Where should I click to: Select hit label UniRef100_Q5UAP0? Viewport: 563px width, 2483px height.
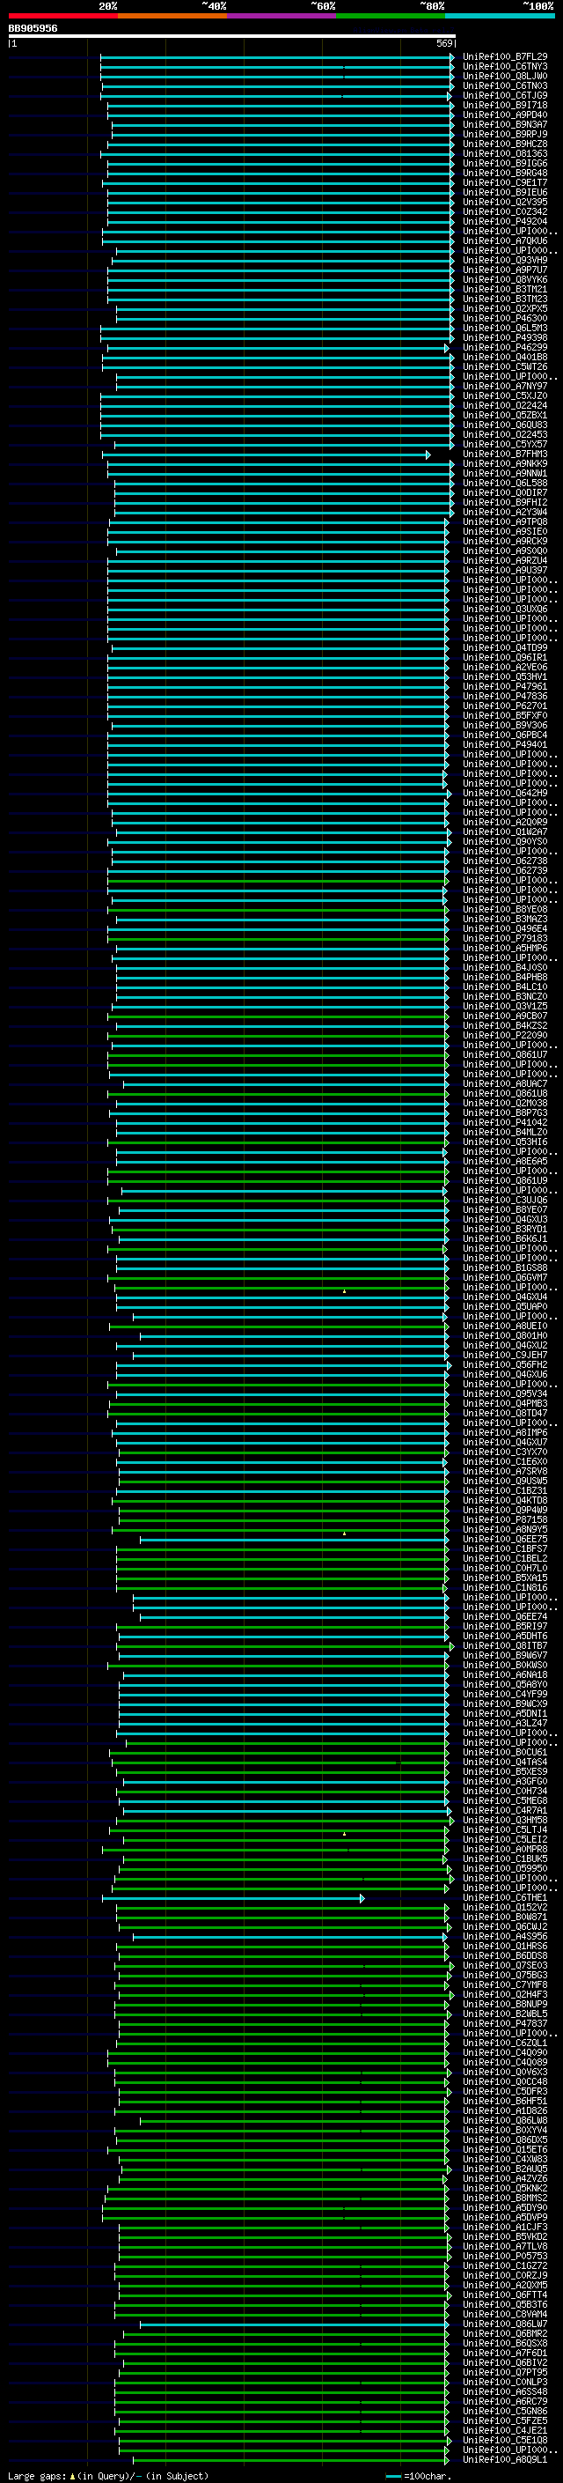pyautogui.click(x=505, y=1307)
